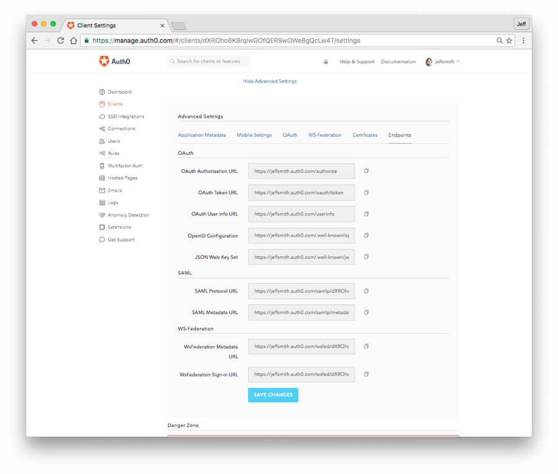The image size is (558, 474).
Task: Open Users in the sidebar
Action: pos(110,141)
